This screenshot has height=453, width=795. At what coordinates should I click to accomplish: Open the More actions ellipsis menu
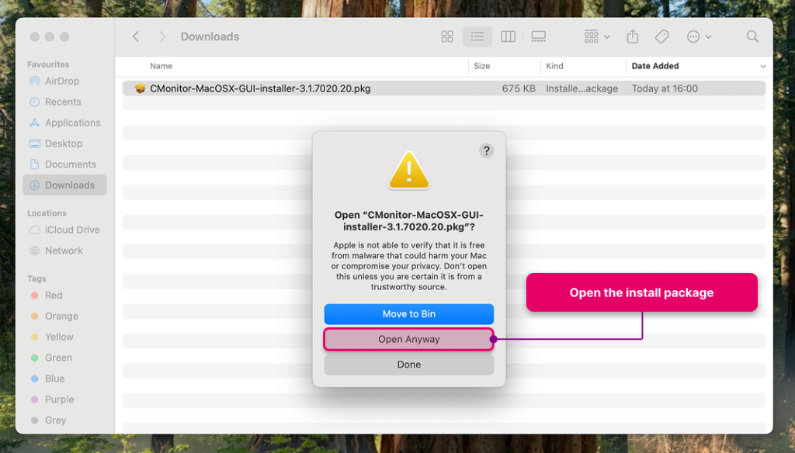click(699, 36)
